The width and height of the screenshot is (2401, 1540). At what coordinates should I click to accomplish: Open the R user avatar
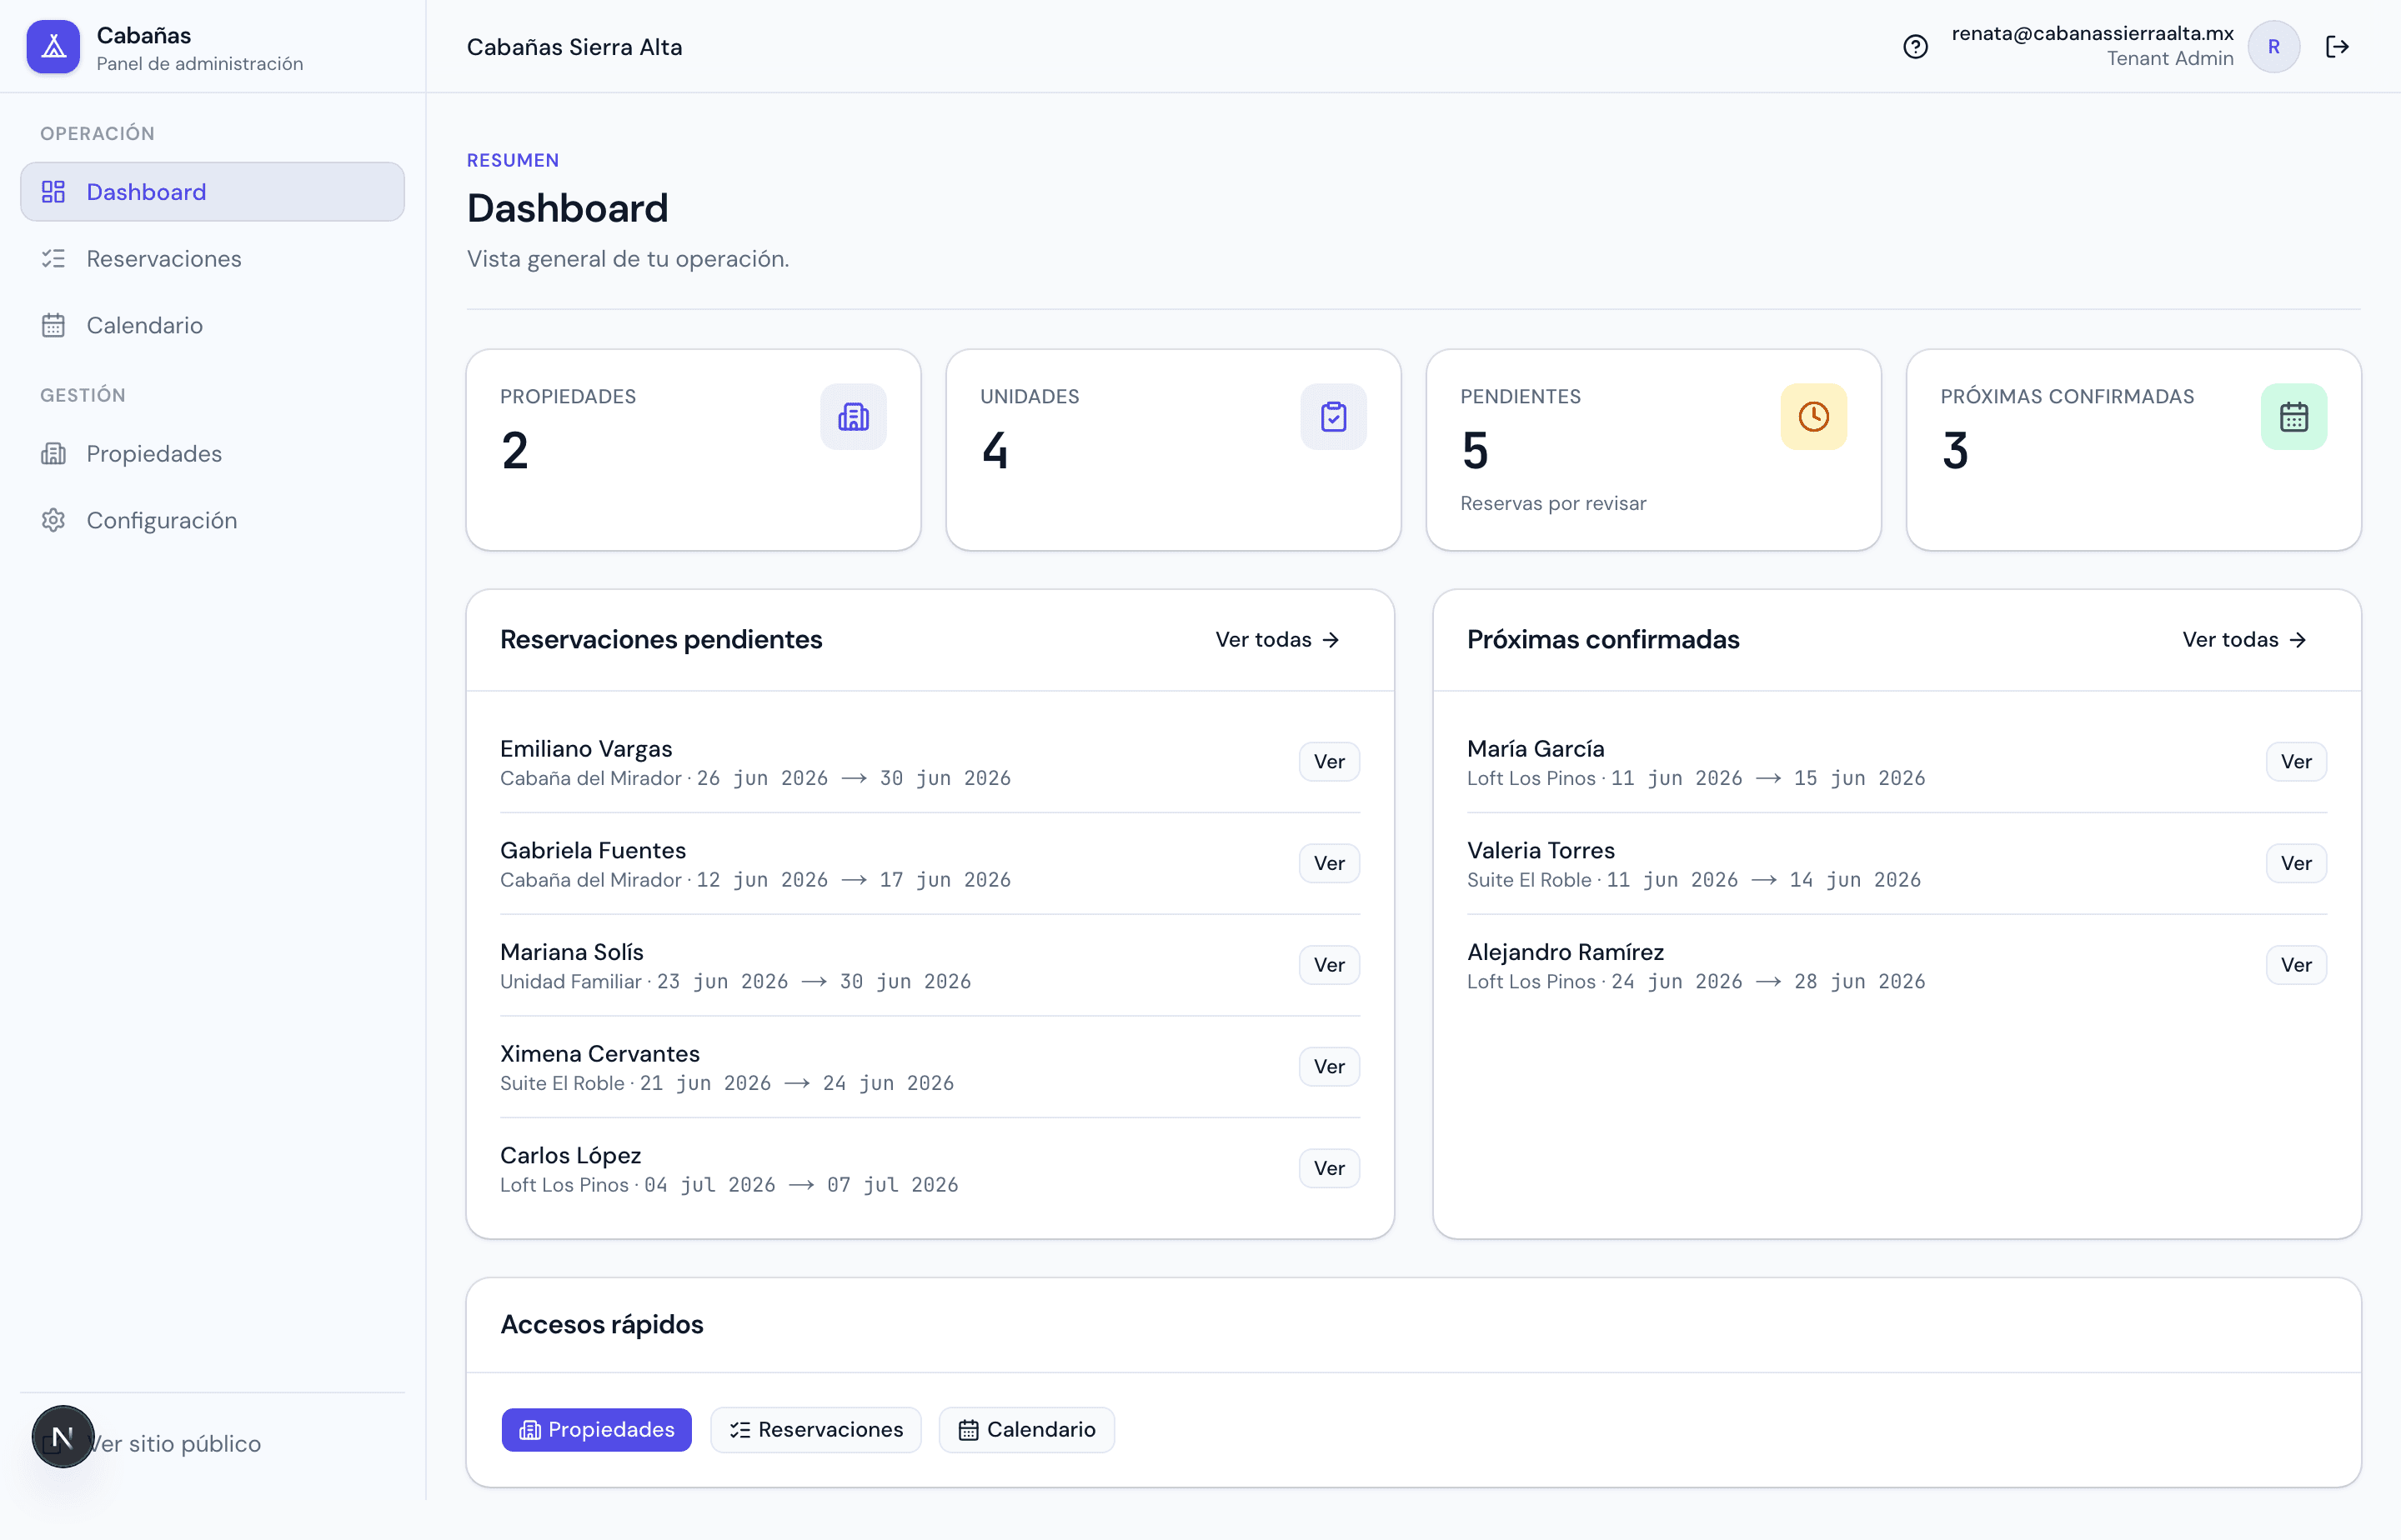coord(2273,47)
